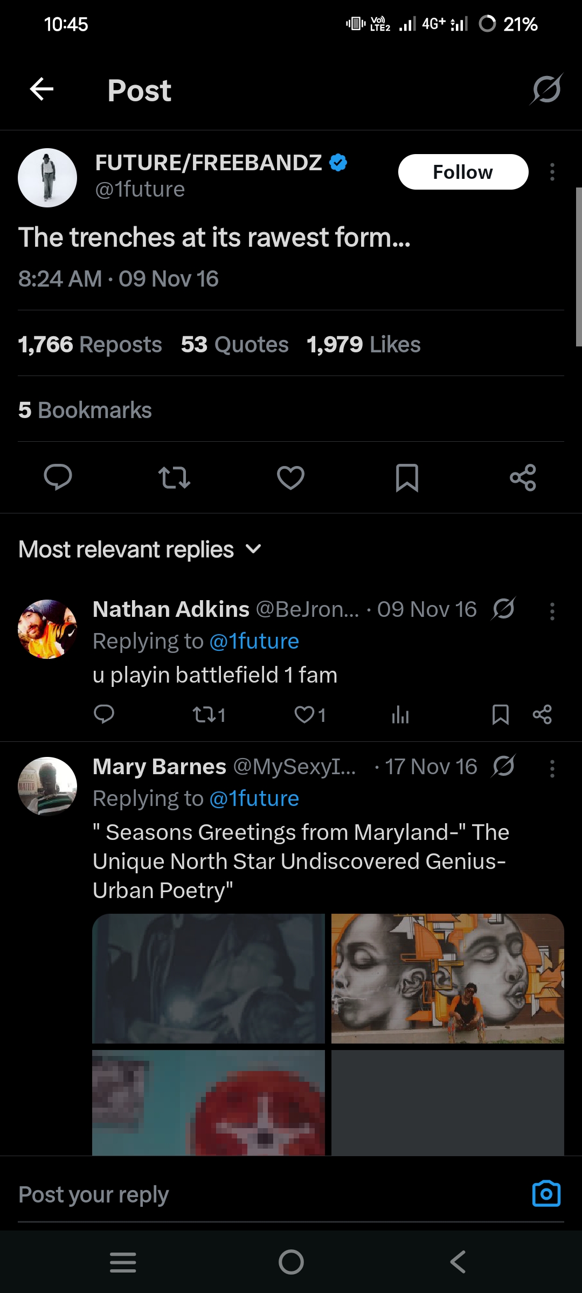View analytics icon on Nathan Adkins reply
Viewport: 582px width, 1293px height.
click(x=400, y=715)
